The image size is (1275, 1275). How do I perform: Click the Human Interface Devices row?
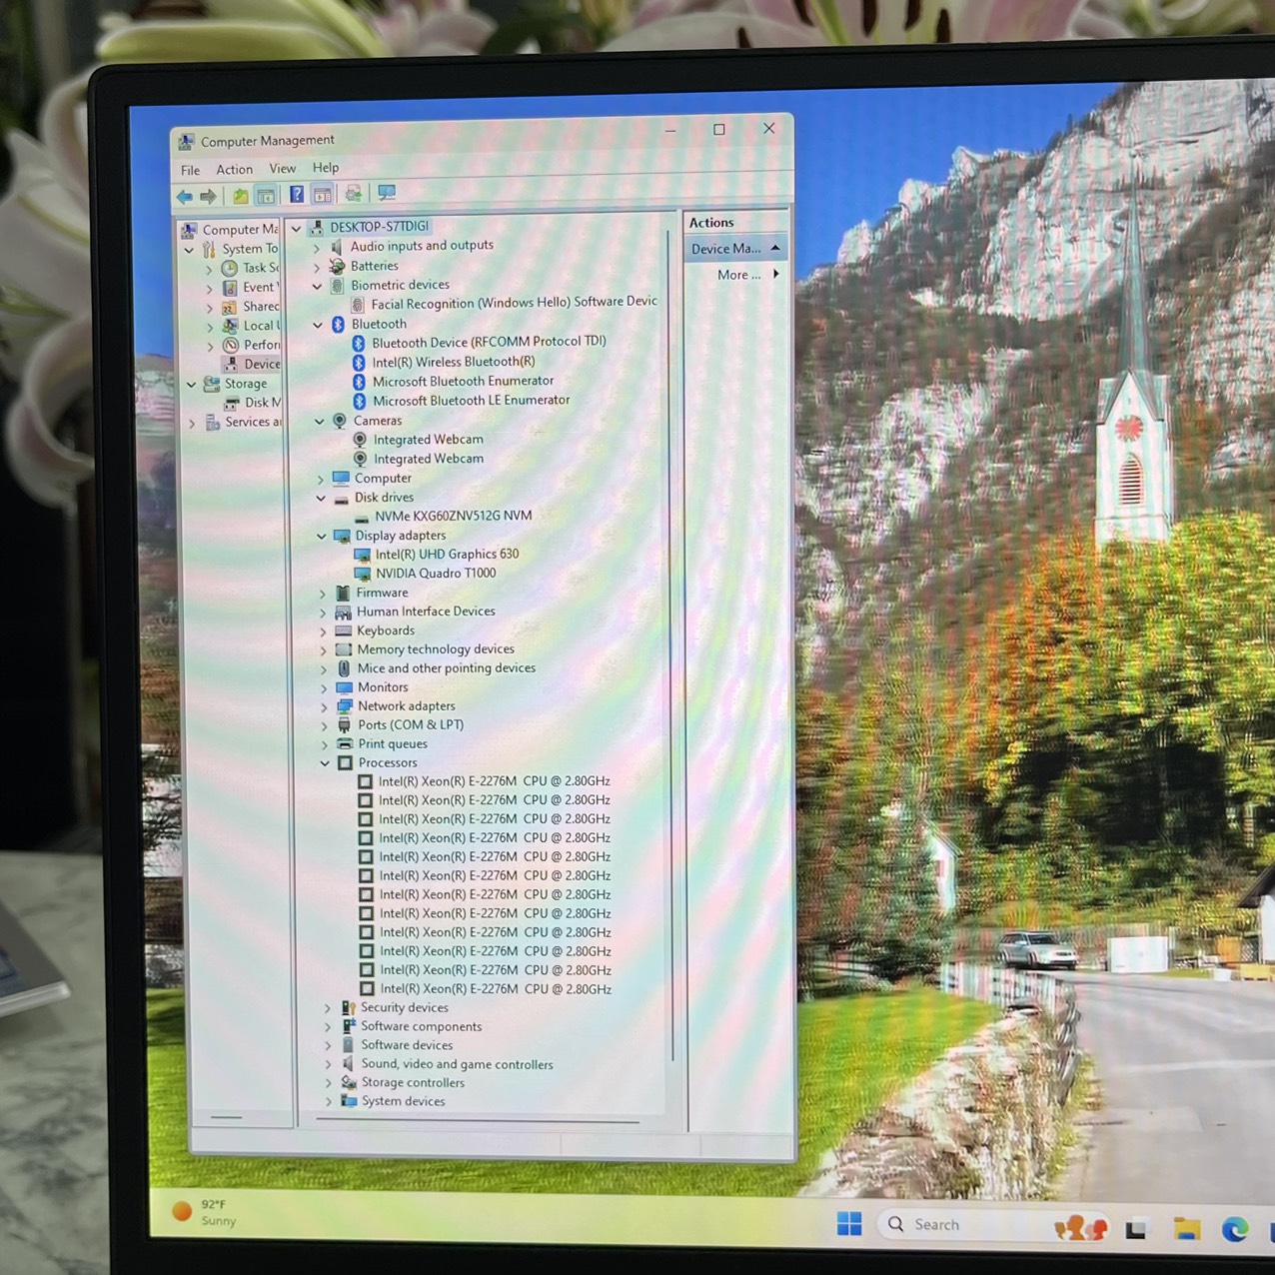click(x=426, y=612)
